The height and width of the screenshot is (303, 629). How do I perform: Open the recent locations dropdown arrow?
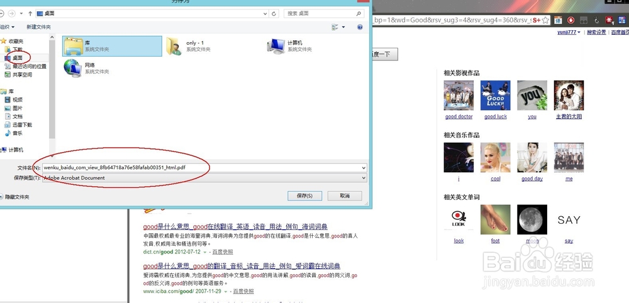(21, 14)
